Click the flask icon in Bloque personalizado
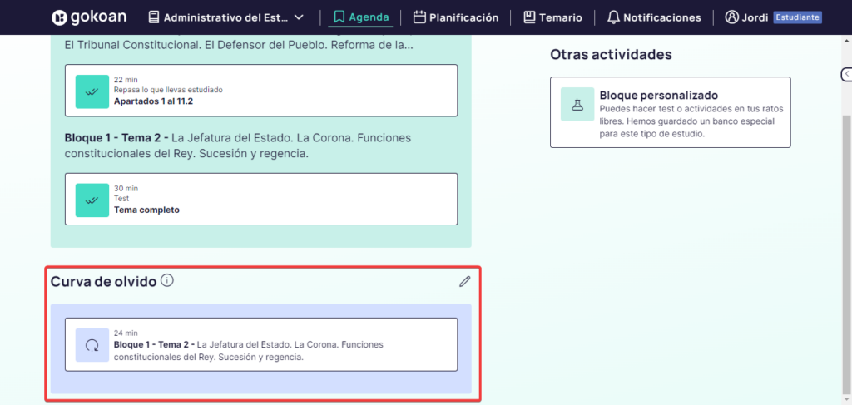 coord(577,105)
